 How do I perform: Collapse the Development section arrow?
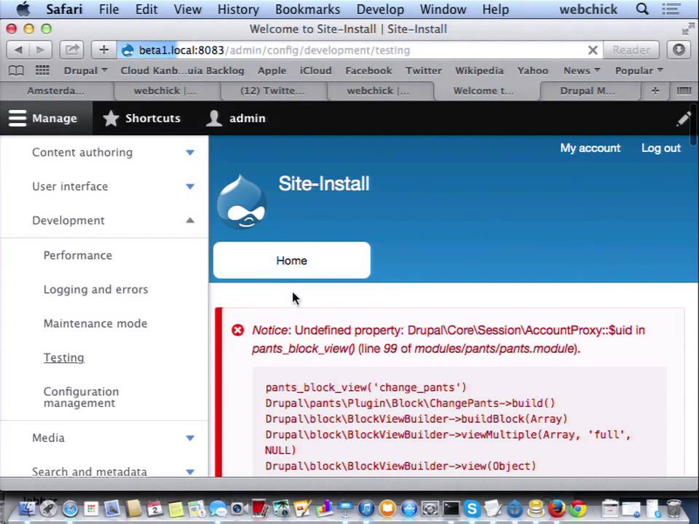pos(190,220)
